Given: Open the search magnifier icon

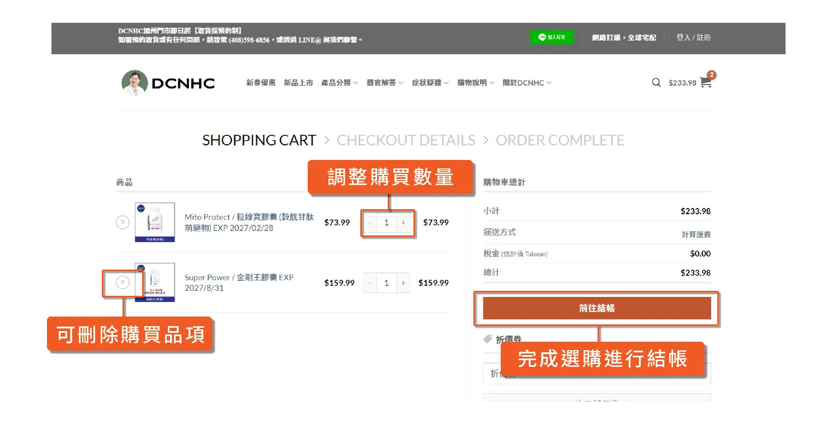Looking at the screenshot, I should [x=656, y=83].
